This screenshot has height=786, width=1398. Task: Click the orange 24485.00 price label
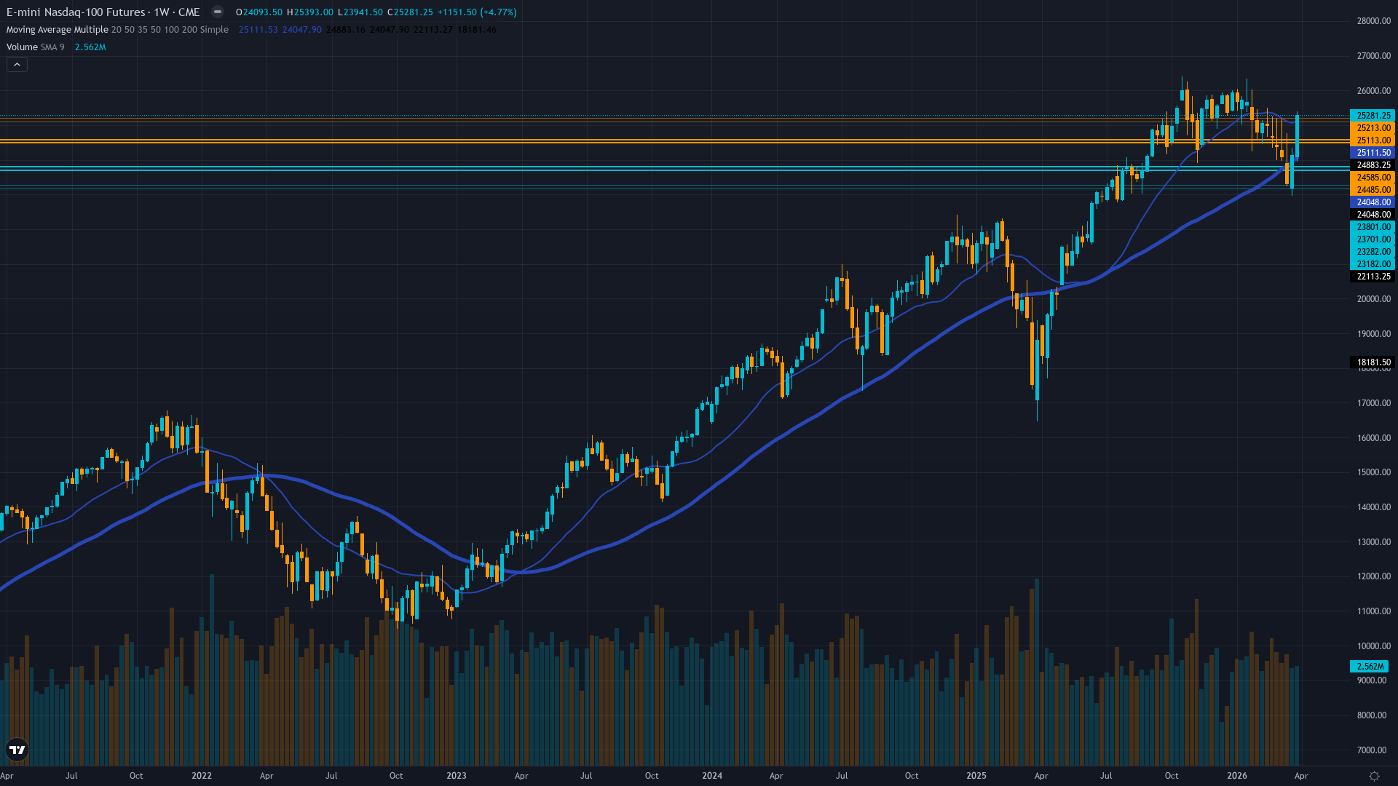pos(1373,190)
